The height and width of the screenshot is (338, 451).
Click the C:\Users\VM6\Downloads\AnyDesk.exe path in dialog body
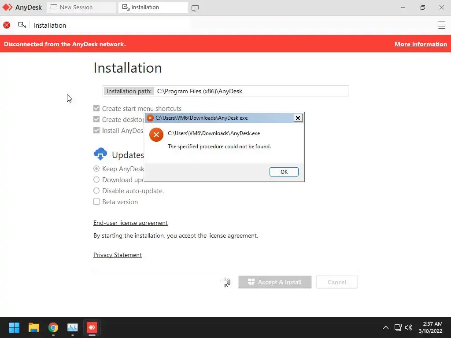click(214, 133)
